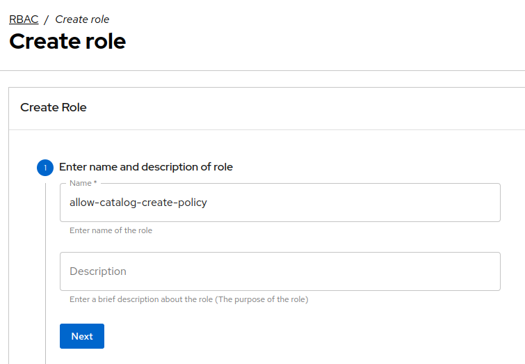Viewport: 525px width, 364px height.
Task: Click the 'Create Role' card title
Action: tap(54, 107)
